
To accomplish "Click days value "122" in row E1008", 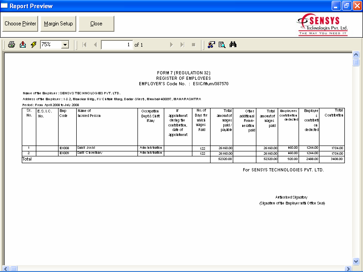I will point(202,148).
